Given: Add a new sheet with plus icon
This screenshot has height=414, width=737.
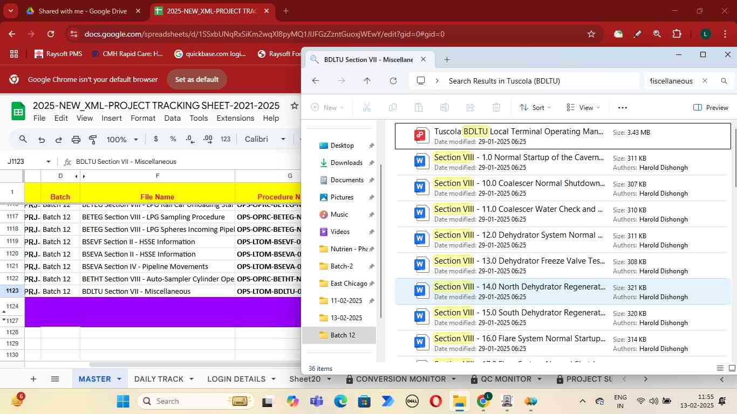Looking at the screenshot, I should tap(33, 379).
